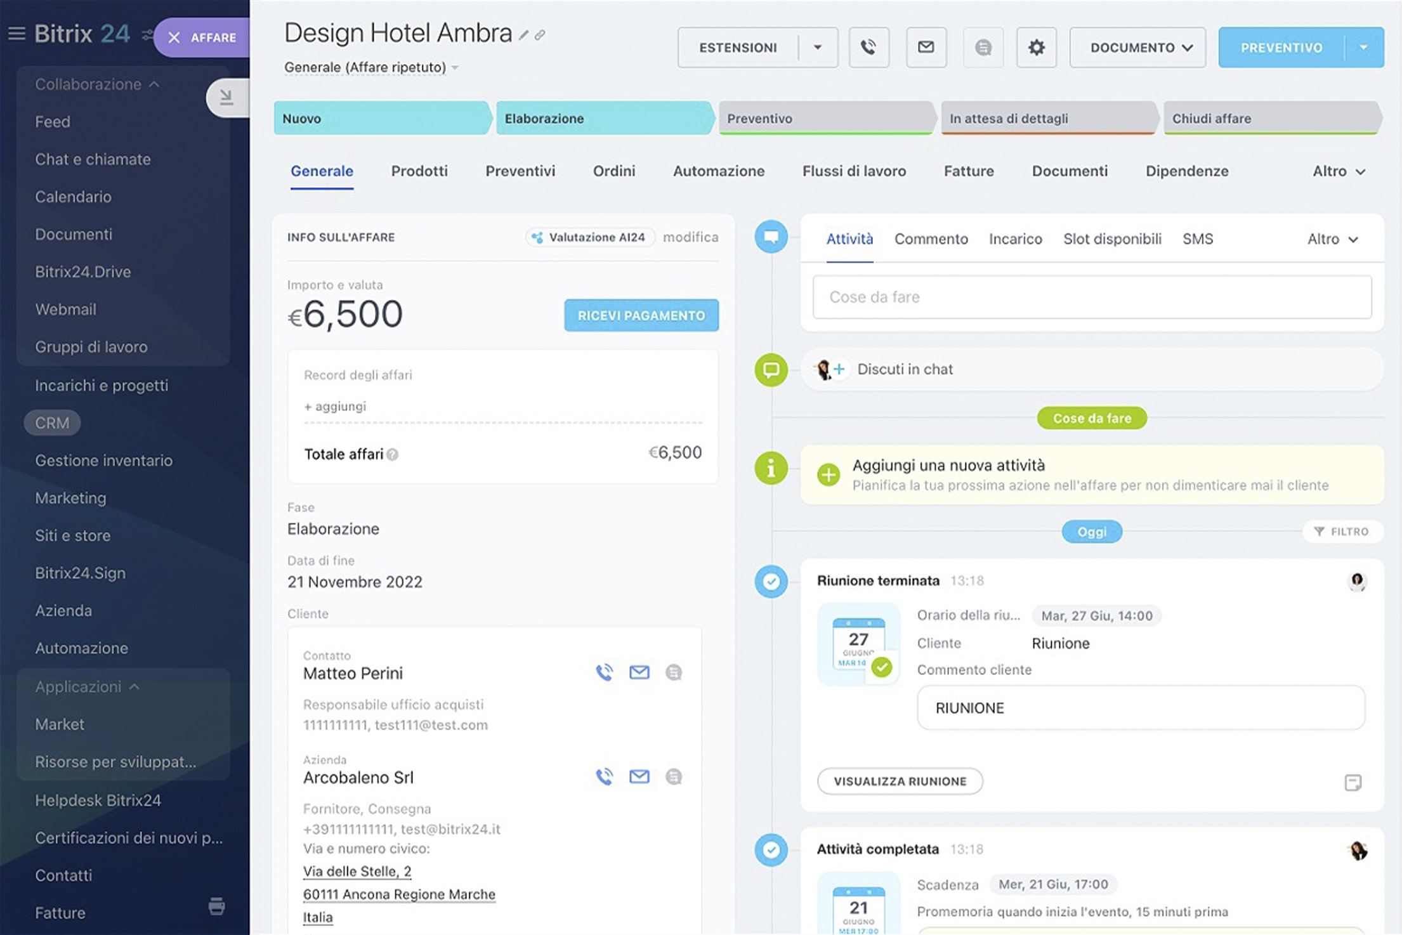Click the pencil edit title icon

tap(523, 36)
